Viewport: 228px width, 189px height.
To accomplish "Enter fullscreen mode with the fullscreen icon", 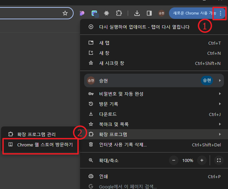I will coord(219,160).
